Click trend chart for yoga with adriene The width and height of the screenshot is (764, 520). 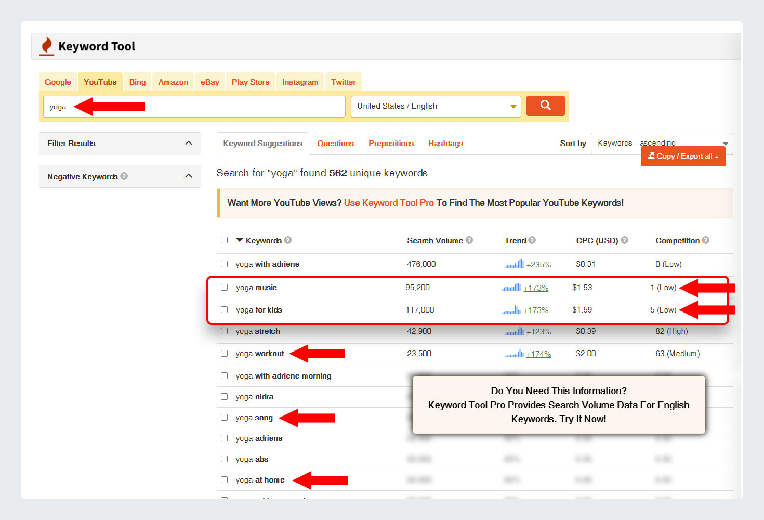click(515, 264)
